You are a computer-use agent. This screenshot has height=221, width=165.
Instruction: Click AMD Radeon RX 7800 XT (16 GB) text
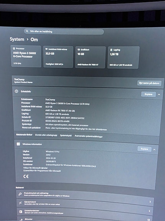60,111
